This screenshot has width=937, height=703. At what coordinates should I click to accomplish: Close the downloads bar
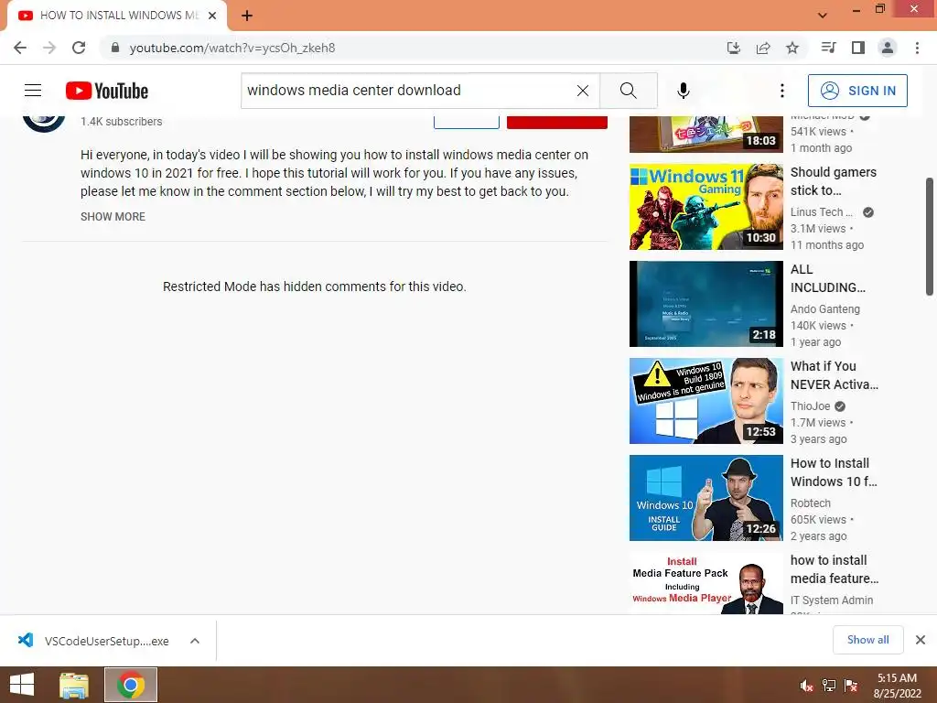pos(921,640)
